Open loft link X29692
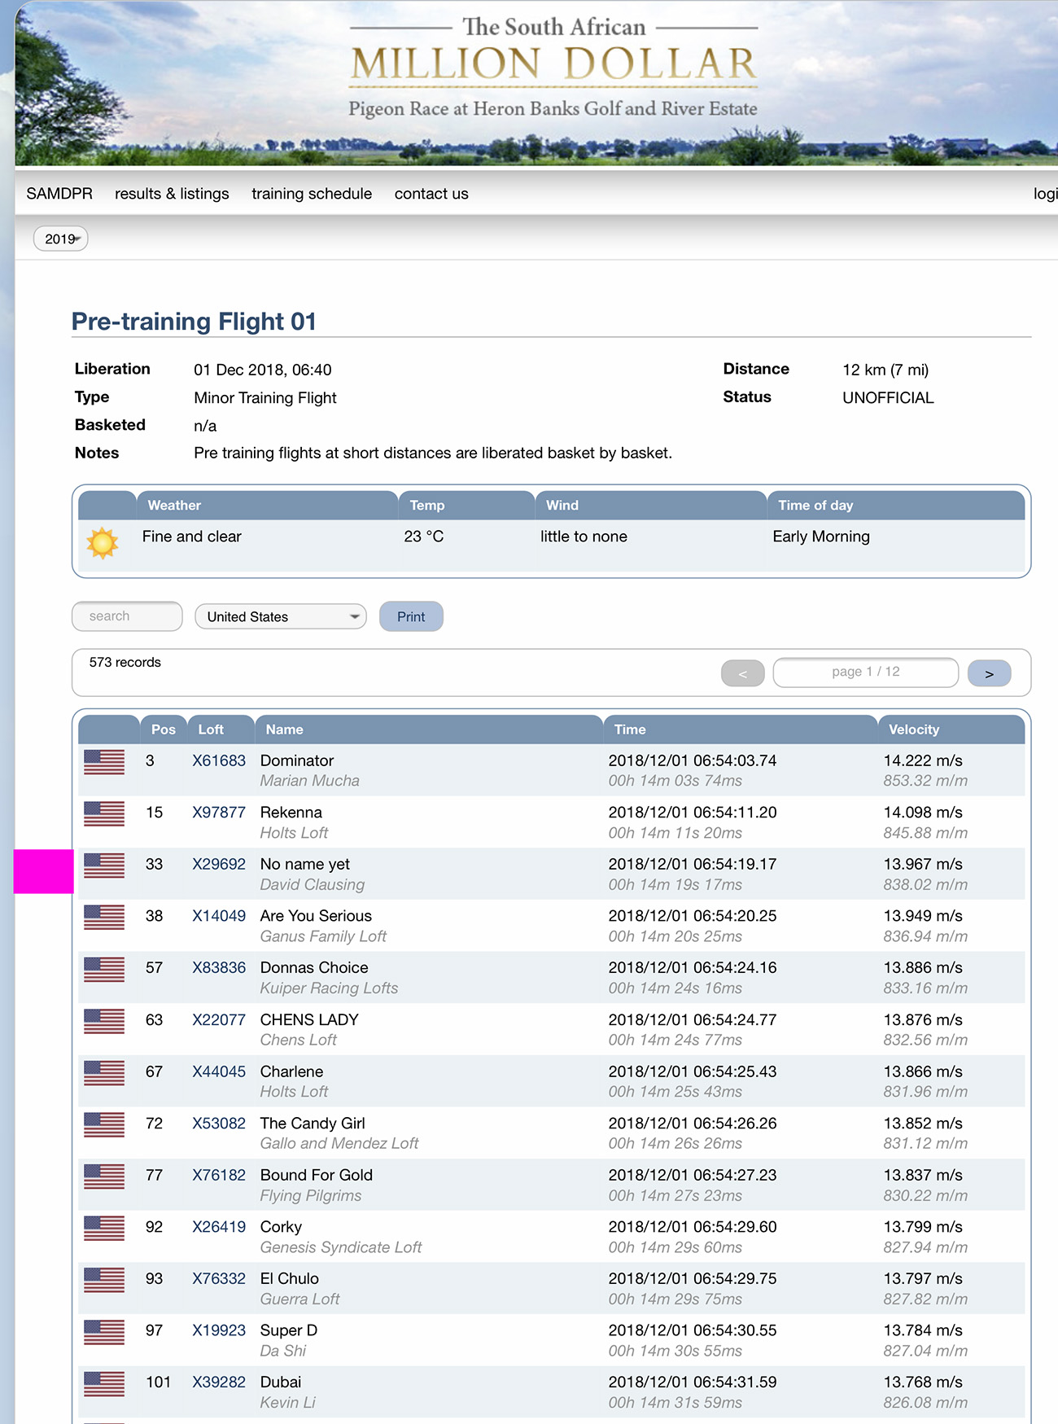1058x1424 pixels. click(219, 864)
